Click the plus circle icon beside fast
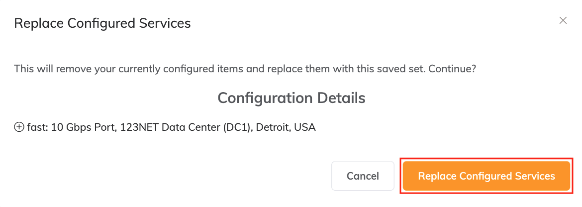The image size is (582, 207). click(19, 127)
